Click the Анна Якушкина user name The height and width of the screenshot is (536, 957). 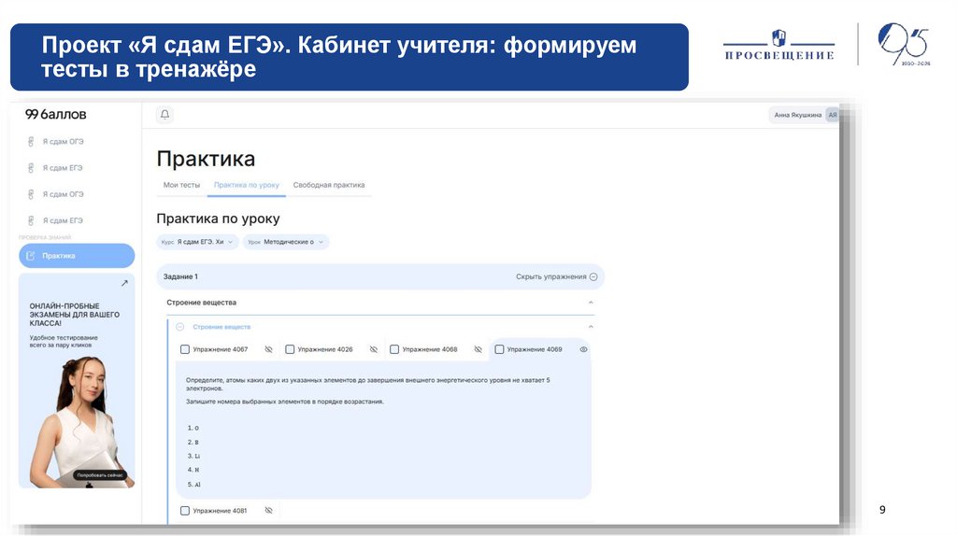click(x=798, y=115)
